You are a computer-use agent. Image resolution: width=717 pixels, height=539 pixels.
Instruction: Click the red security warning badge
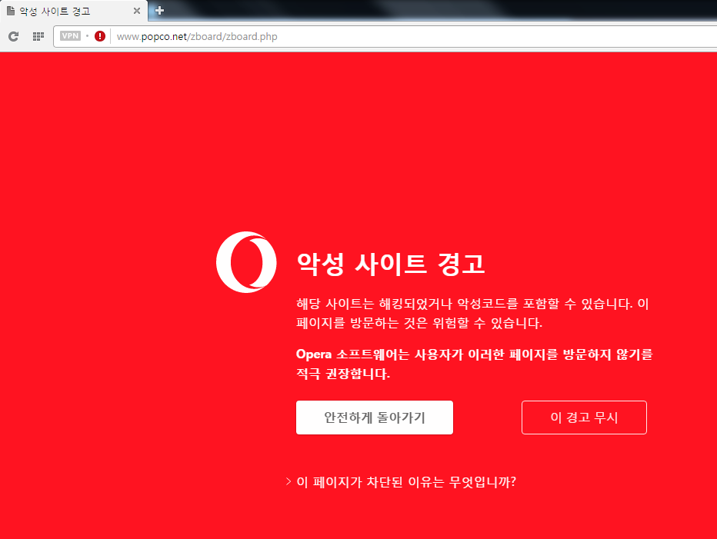[x=100, y=36]
